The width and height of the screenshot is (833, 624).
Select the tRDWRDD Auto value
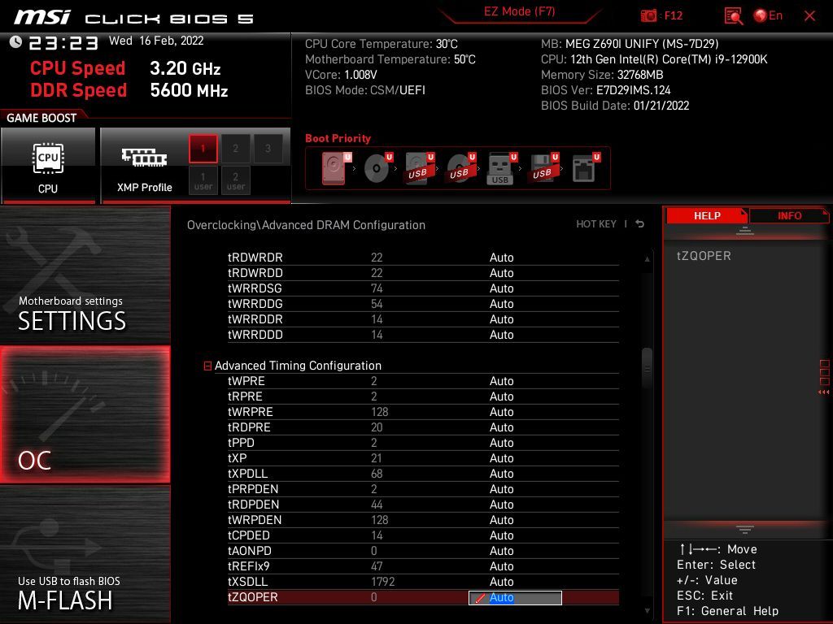501,273
